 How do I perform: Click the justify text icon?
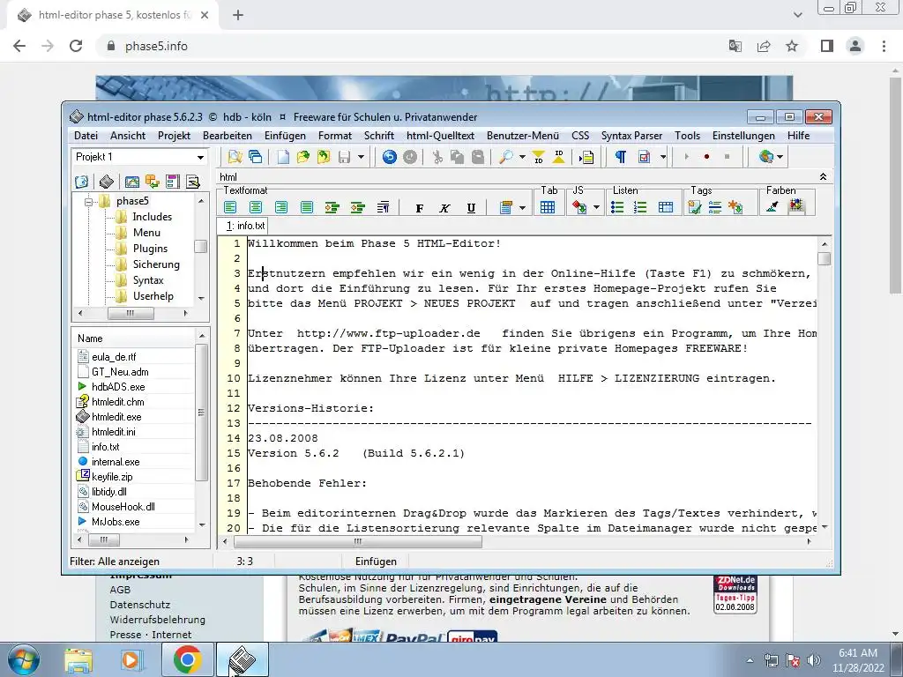pos(306,207)
